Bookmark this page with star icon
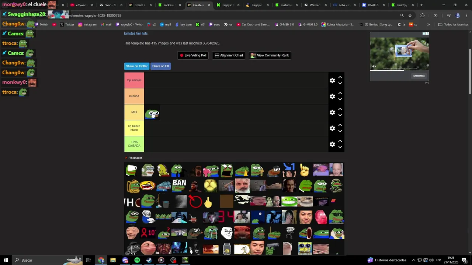 (x=410, y=15)
